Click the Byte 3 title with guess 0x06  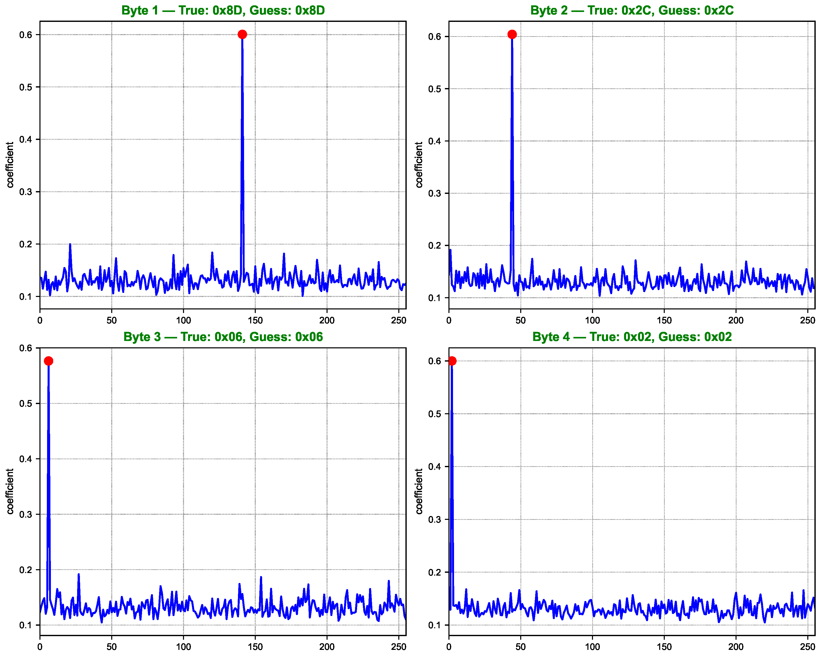pos(223,337)
